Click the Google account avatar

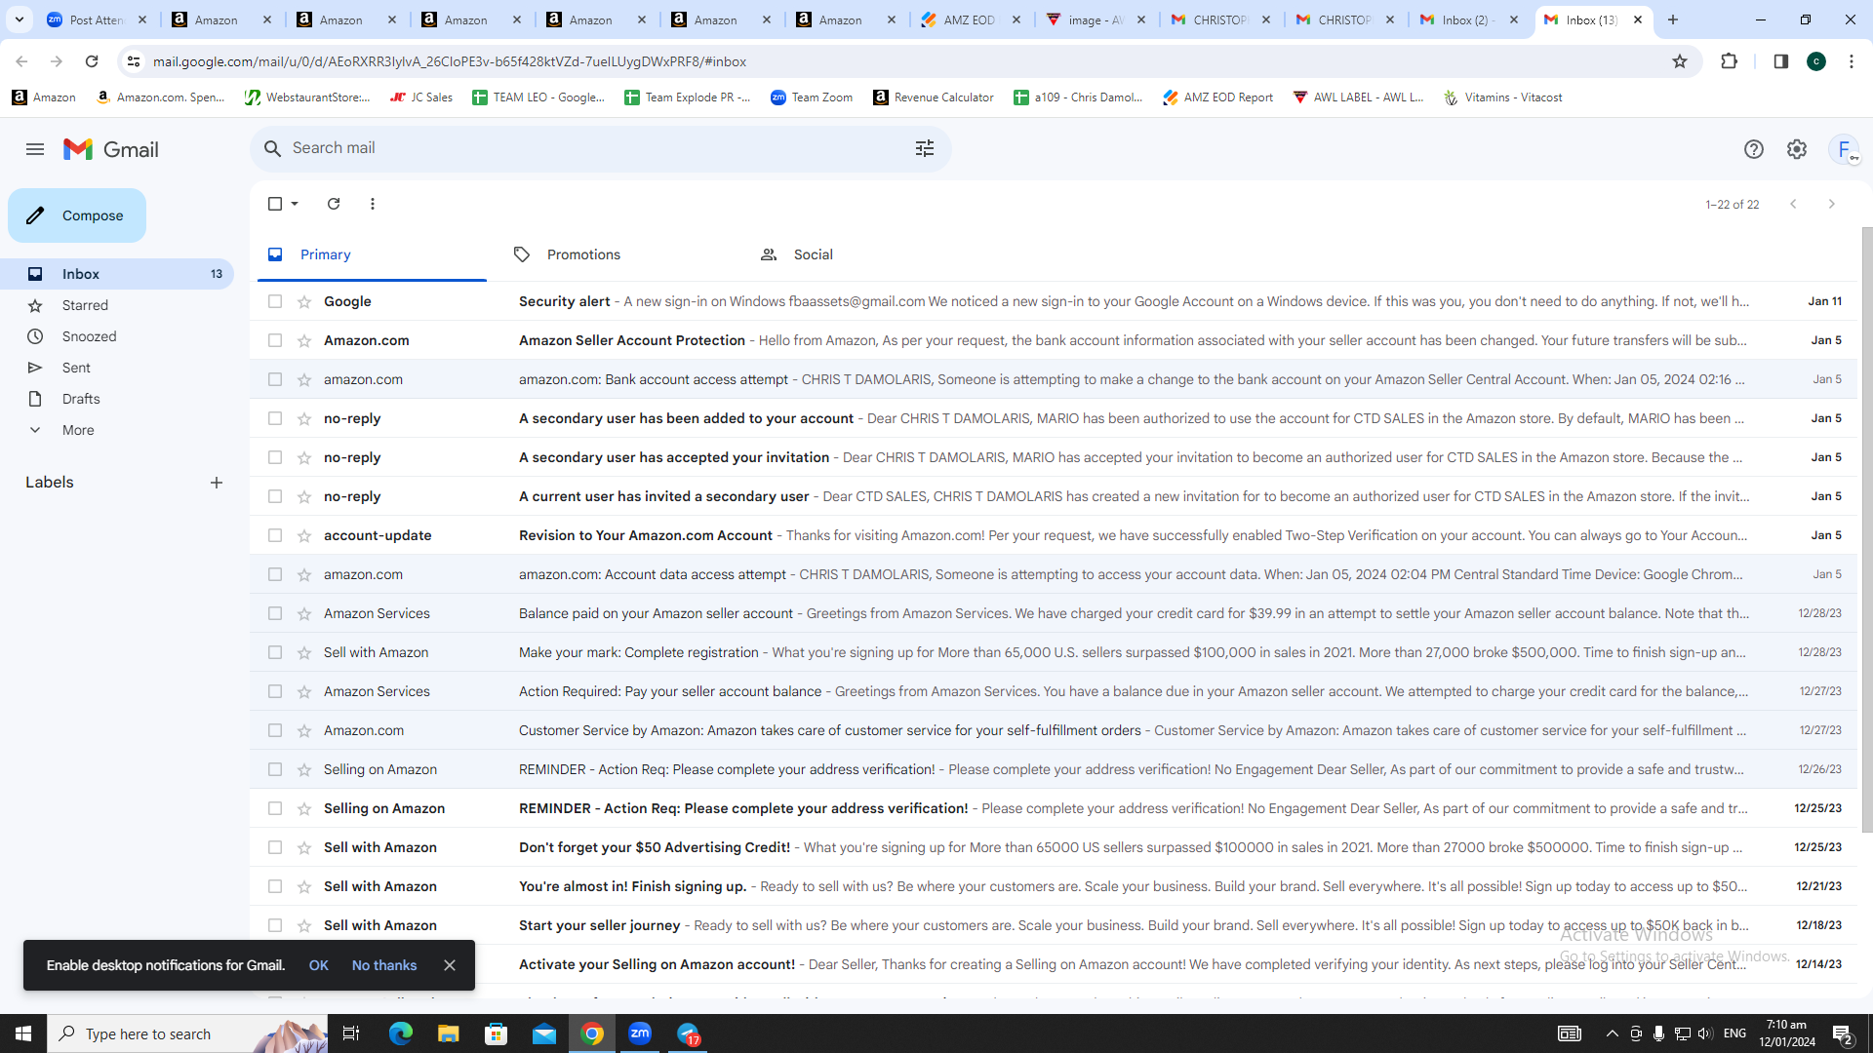pos(1843,149)
